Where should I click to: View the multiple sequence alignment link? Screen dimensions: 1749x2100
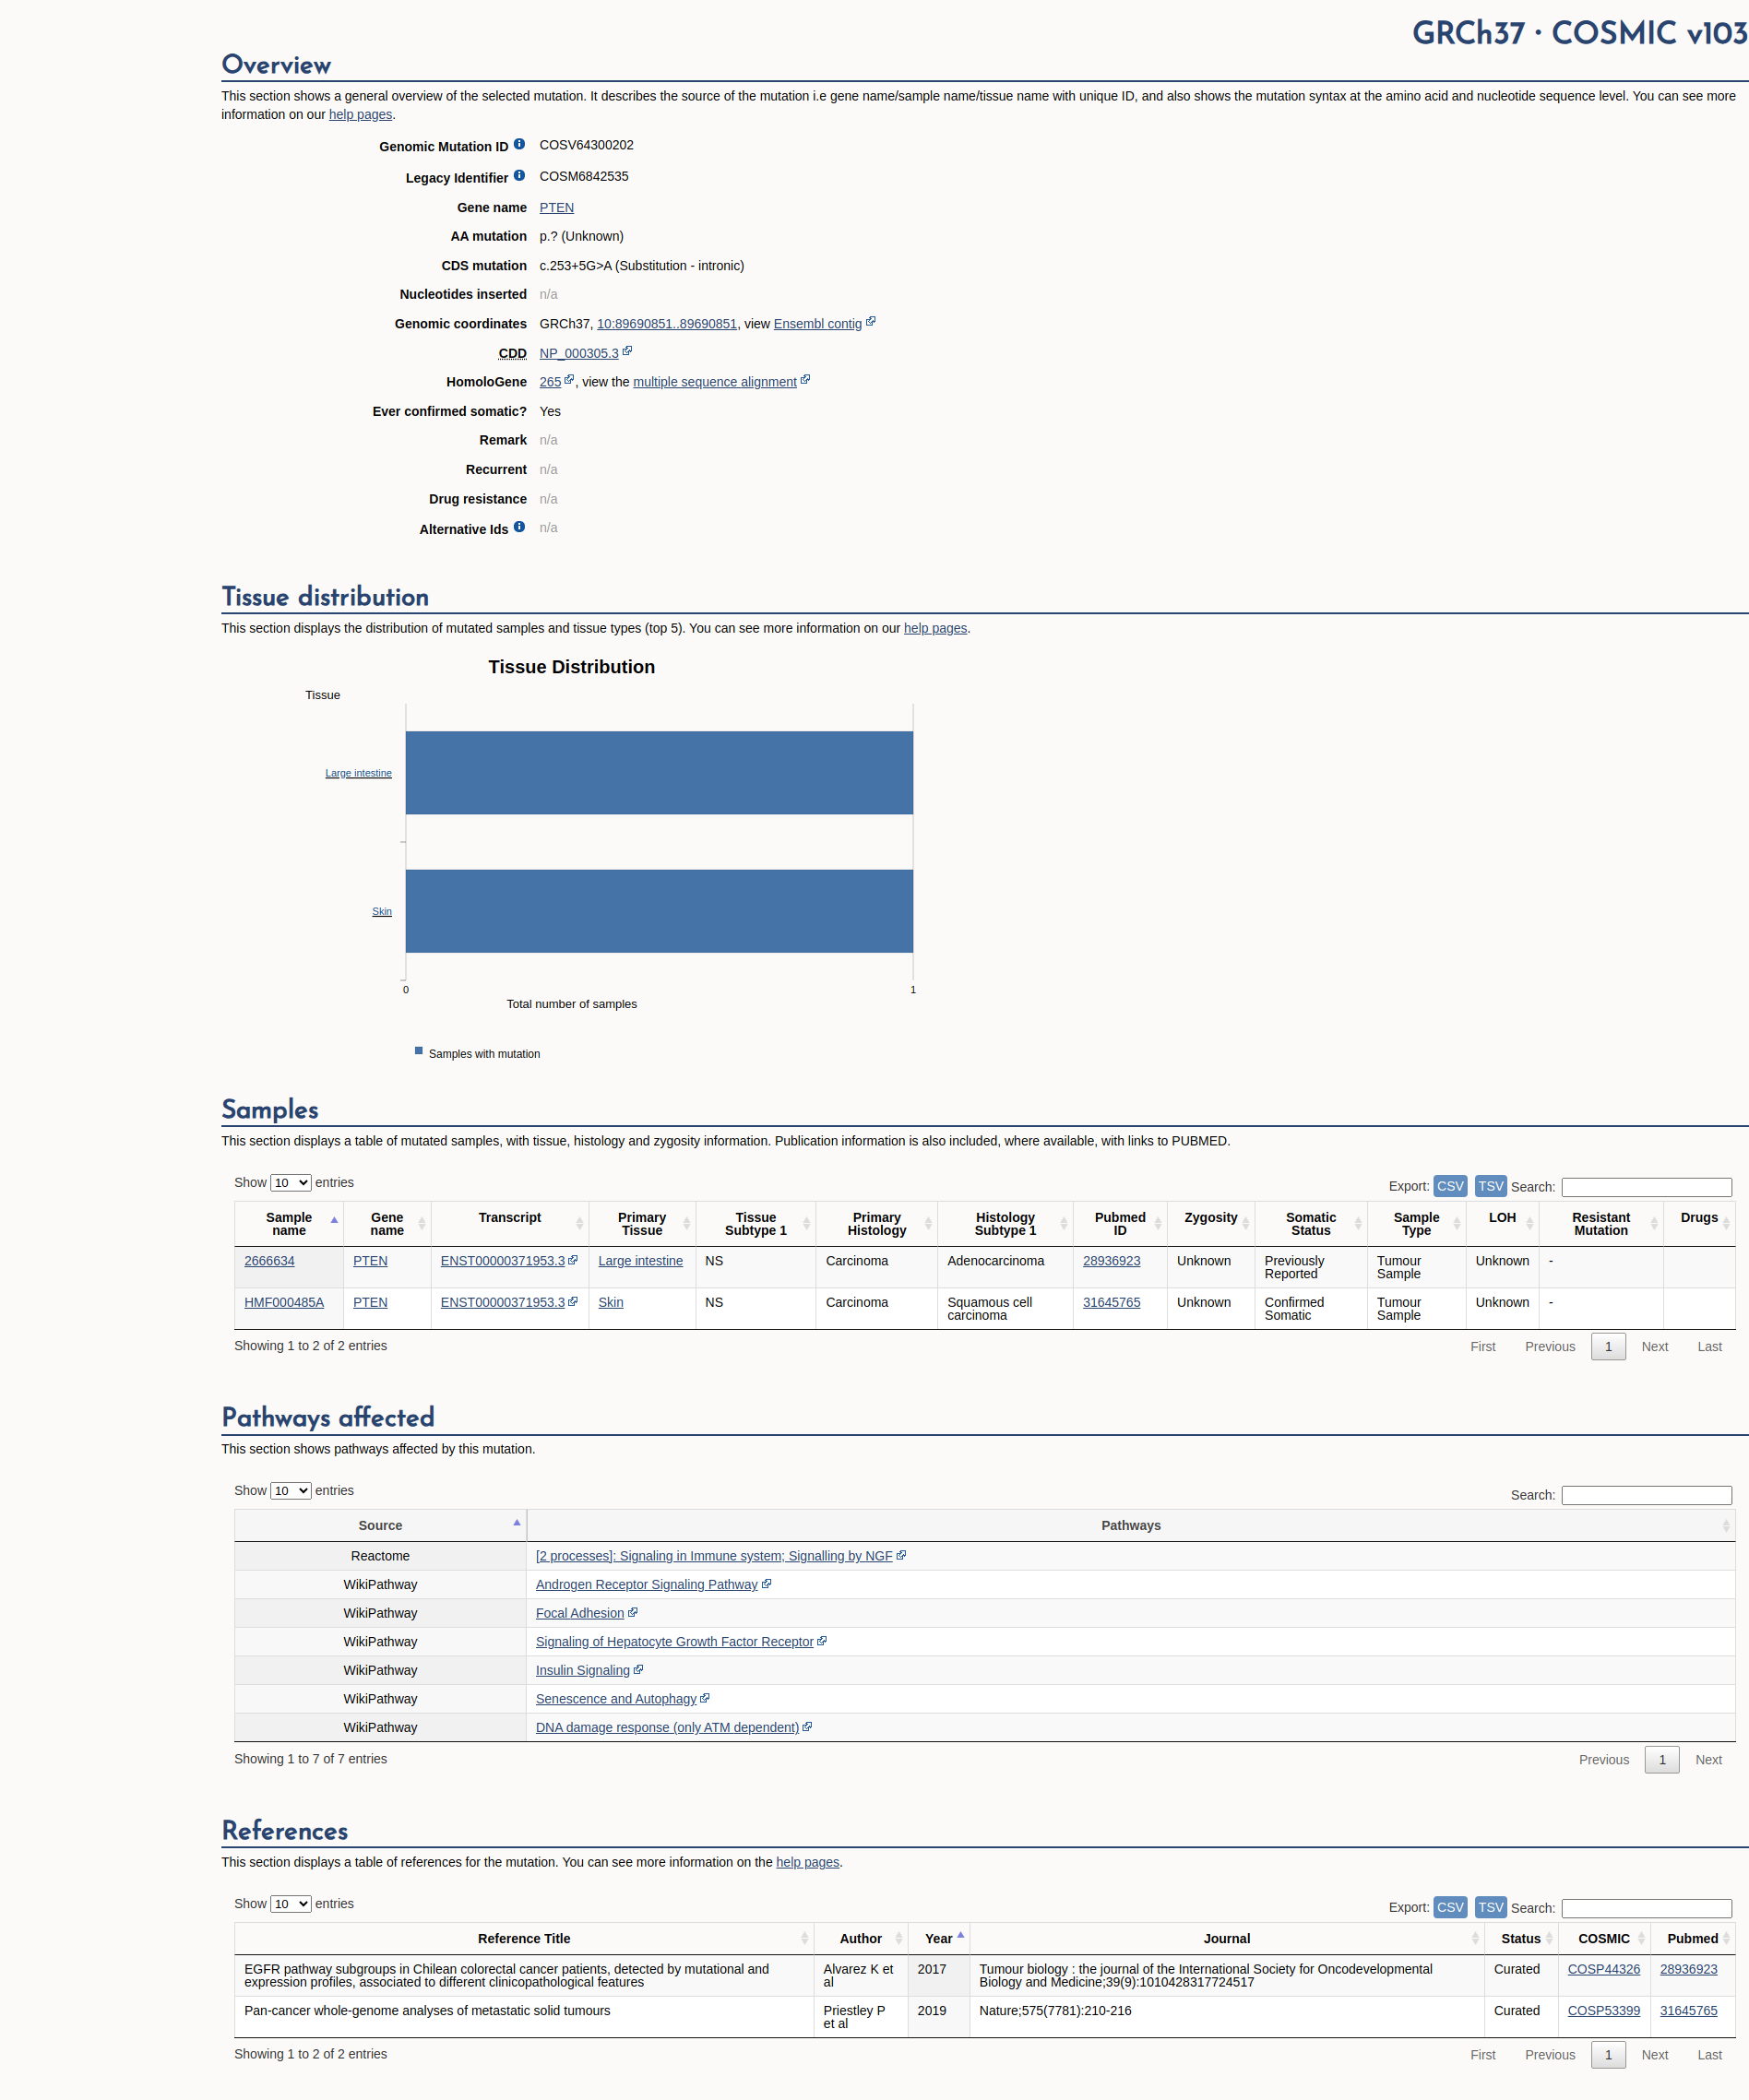714,382
